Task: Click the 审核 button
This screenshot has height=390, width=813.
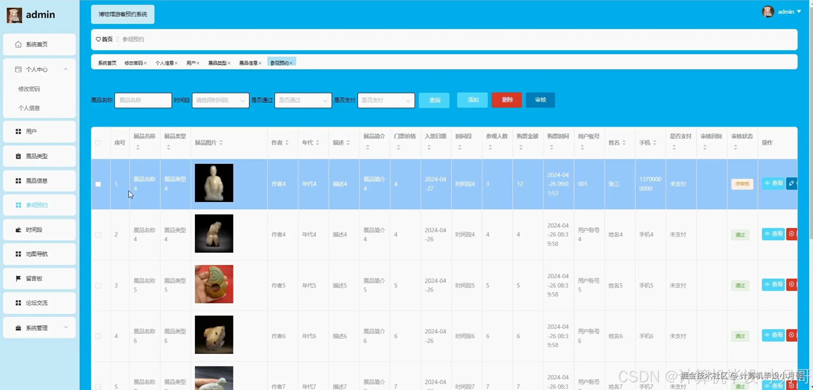Action: click(540, 100)
